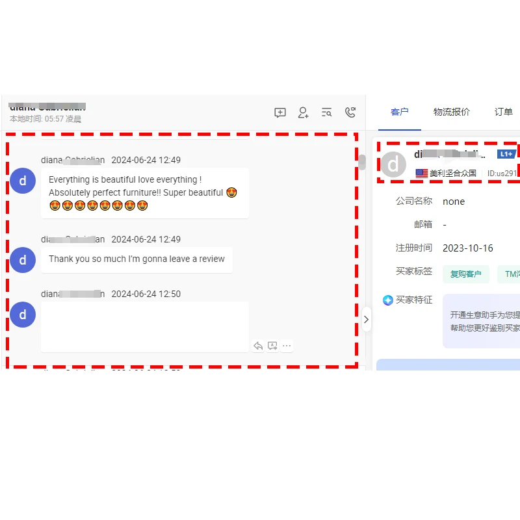Click the registration date 2023-10-16
The image size is (520, 520).
pos(467,248)
